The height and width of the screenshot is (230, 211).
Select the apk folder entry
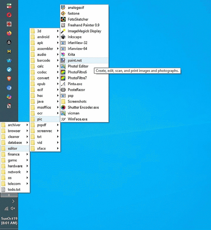45,43
